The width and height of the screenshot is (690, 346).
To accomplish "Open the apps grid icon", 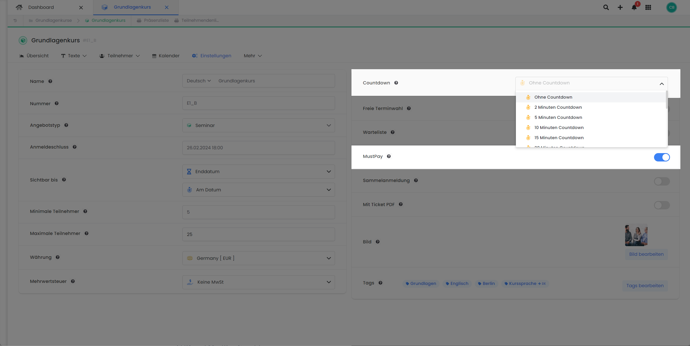I will [648, 7].
